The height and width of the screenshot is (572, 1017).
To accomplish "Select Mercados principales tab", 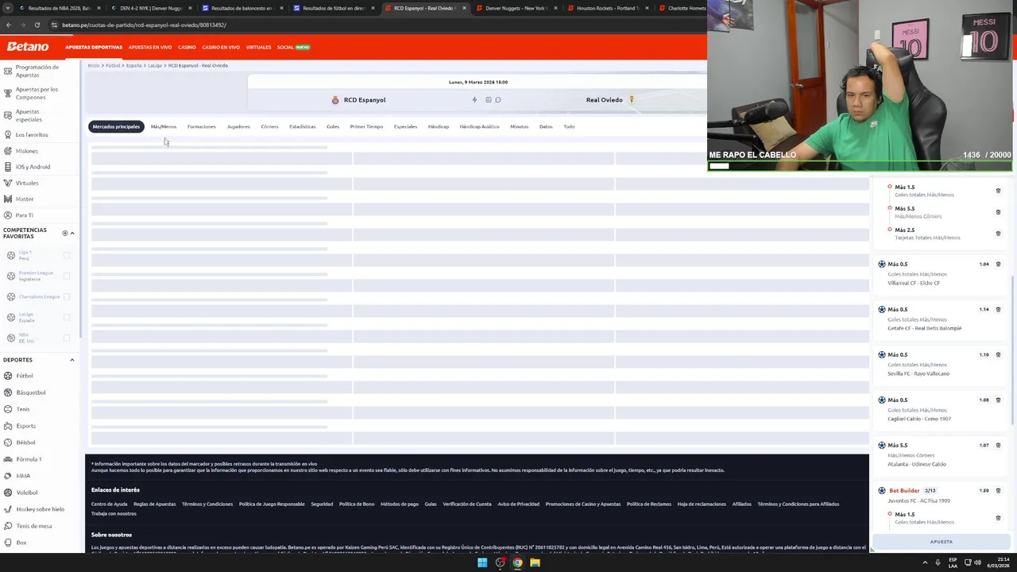I will pos(116,126).
